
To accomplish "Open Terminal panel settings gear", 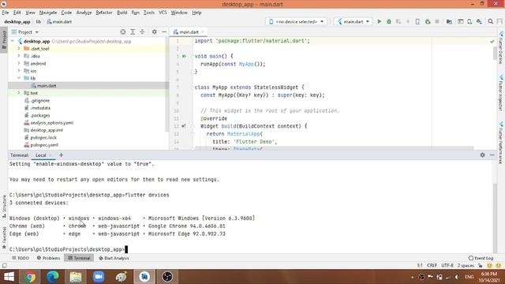I will tap(482, 155).
